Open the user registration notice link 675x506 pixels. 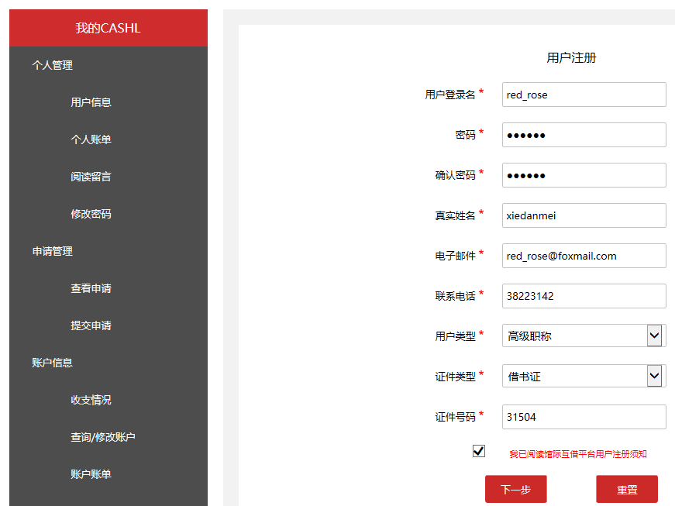point(577,454)
